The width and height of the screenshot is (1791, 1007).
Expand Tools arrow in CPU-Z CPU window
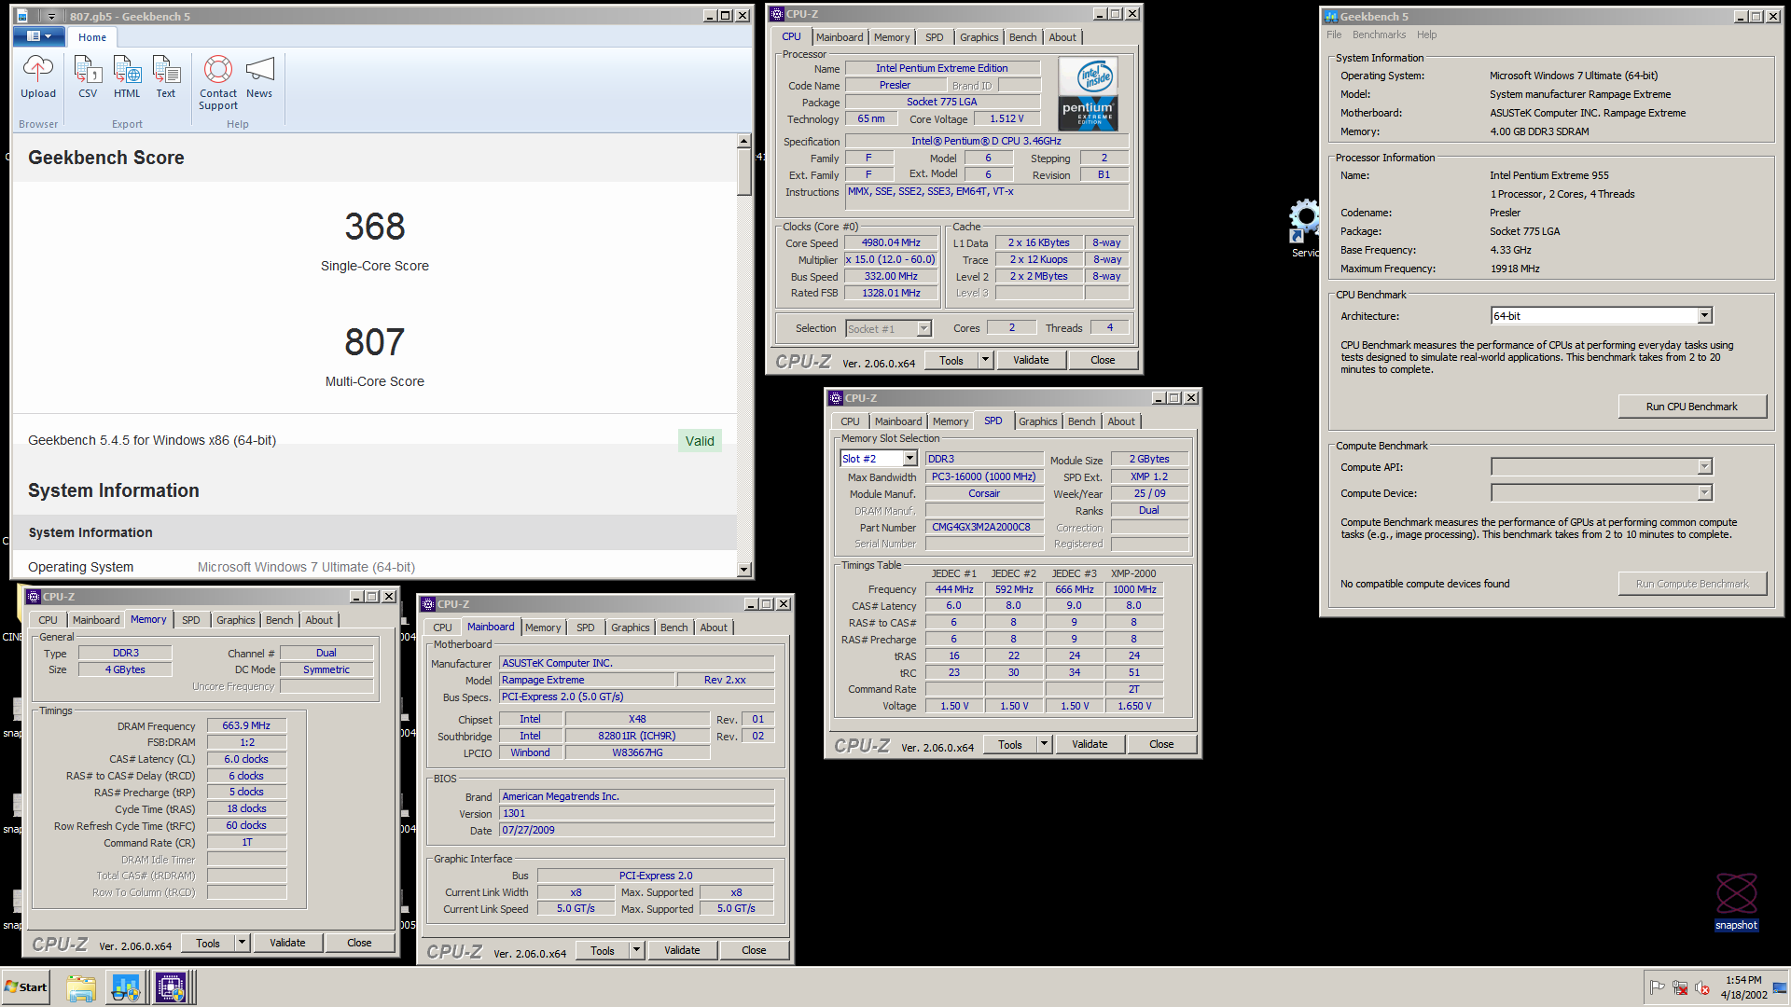tap(984, 360)
